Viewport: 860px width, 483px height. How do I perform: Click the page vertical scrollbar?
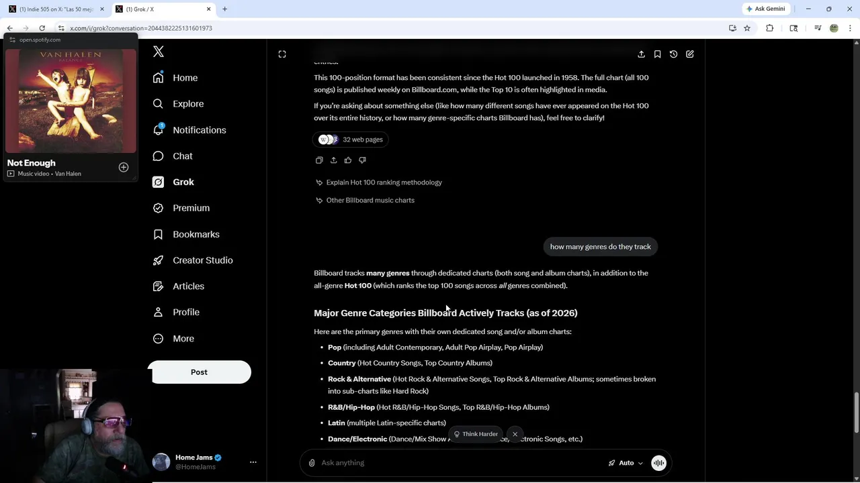pyautogui.click(x=856, y=413)
